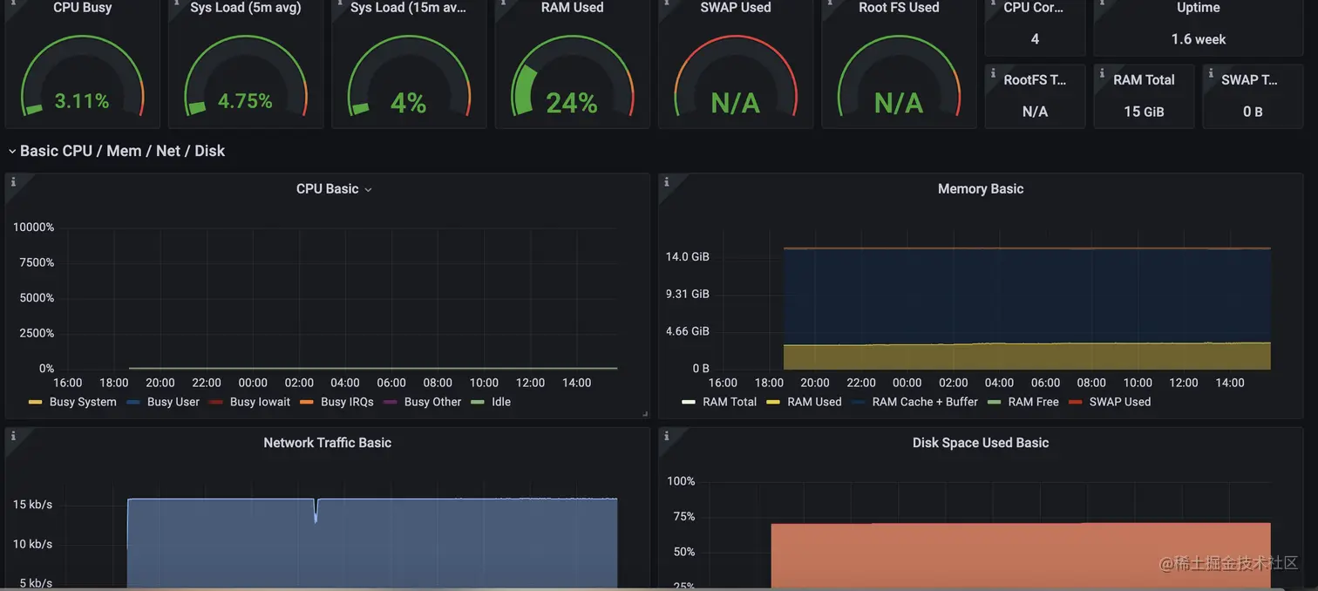Click the 1.6 week uptime value

[1199, 39]
